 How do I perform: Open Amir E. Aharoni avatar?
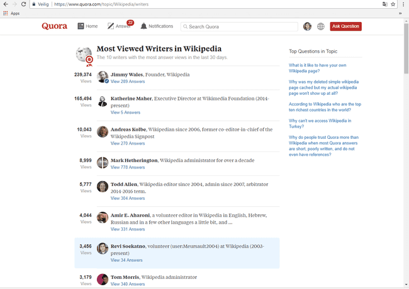[103, 217]
